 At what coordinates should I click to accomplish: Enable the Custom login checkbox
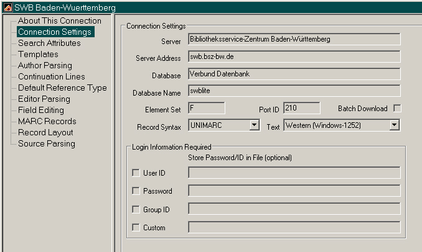coord(136,228)
